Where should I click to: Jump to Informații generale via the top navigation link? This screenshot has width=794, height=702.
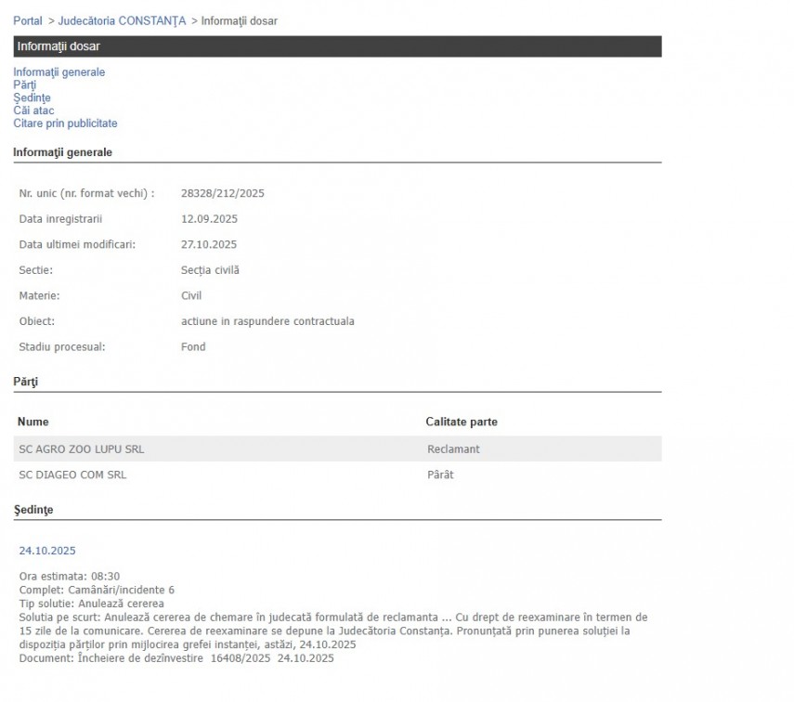coord(59,72)
